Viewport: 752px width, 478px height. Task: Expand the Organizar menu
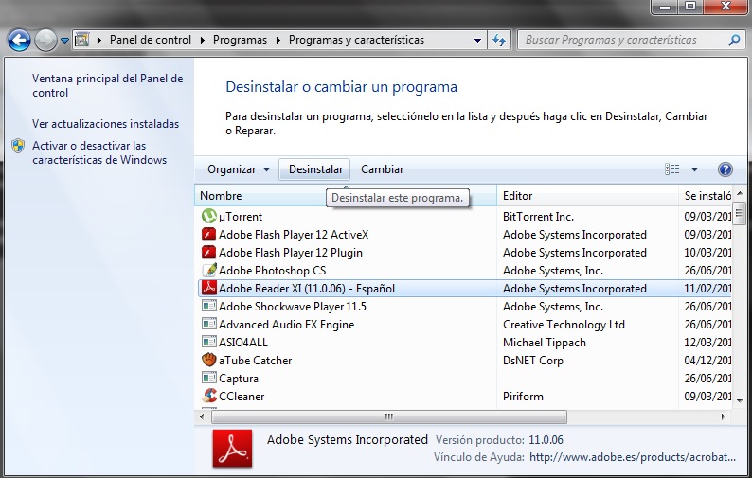pos(239,169)
